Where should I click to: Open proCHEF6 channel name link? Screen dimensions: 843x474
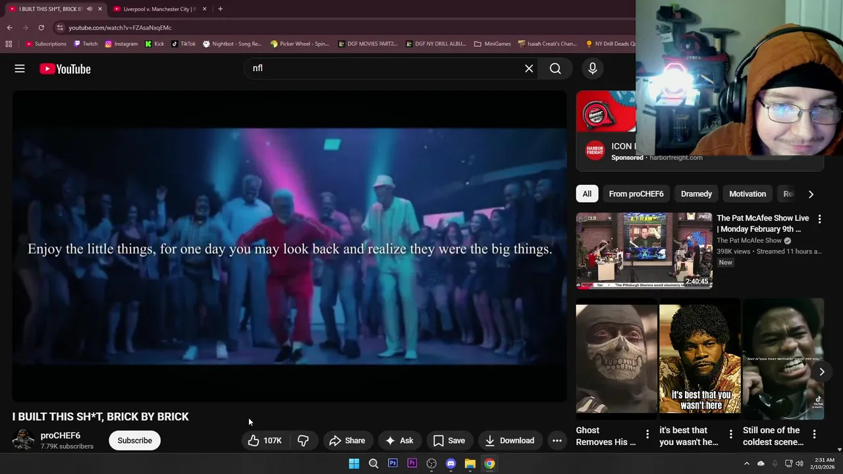[61, 435]
